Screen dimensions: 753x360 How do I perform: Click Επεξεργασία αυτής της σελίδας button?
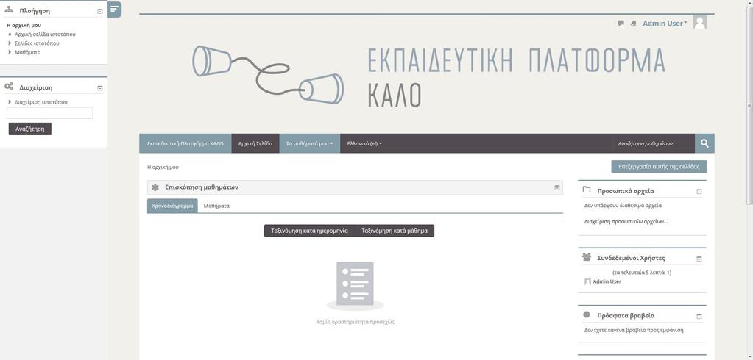click(x=659, y=166)
